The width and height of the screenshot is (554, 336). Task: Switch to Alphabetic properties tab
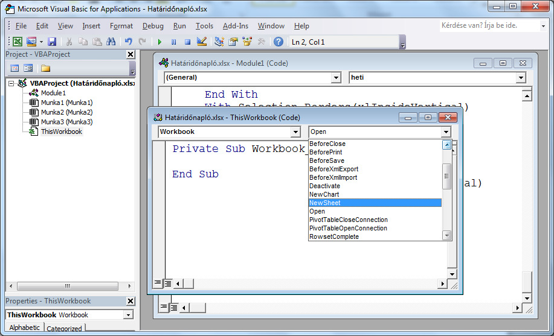(25, 328)
